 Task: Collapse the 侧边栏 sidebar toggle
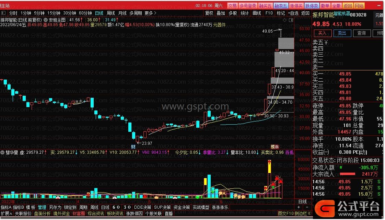tap(302, 214)
